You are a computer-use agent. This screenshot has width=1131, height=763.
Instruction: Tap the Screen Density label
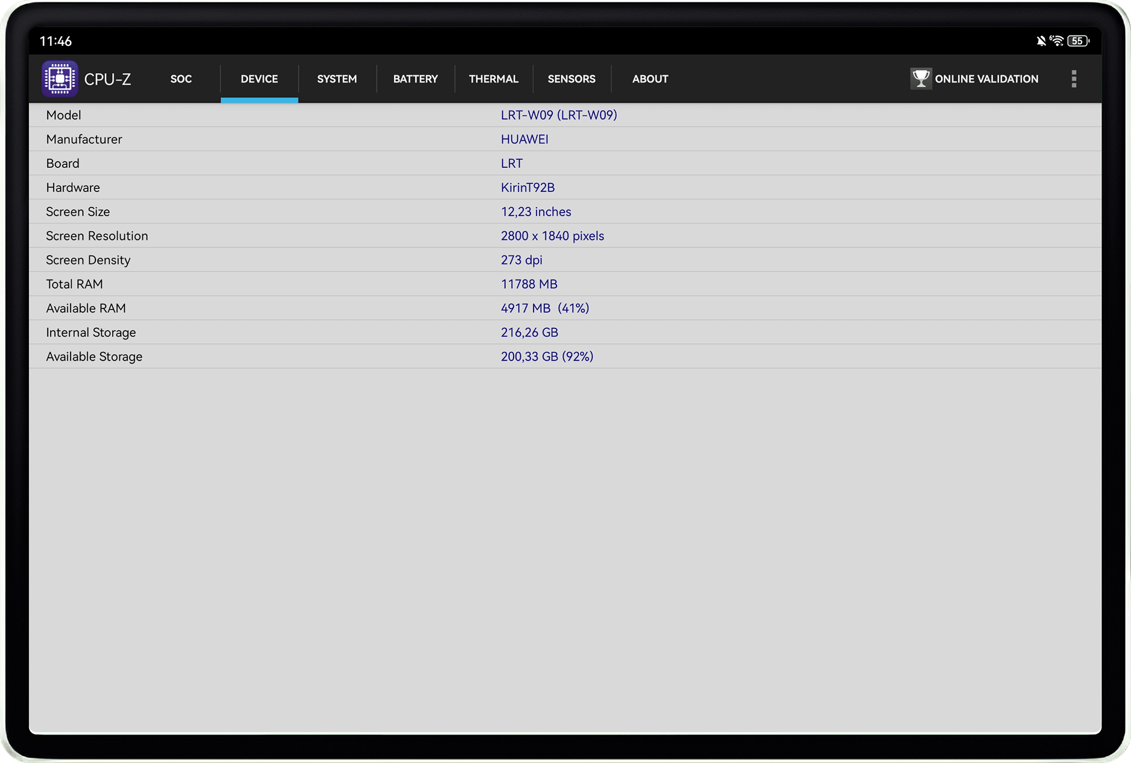tap(88, 260)
